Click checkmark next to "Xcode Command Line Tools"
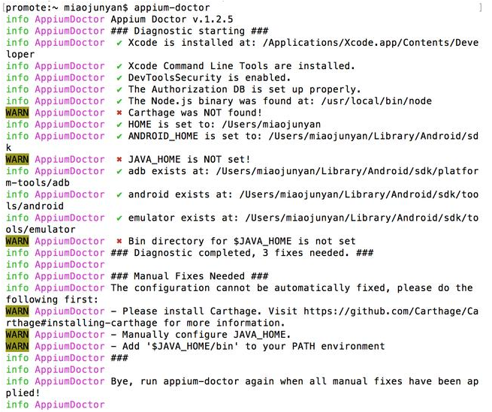 pos(119,66)
